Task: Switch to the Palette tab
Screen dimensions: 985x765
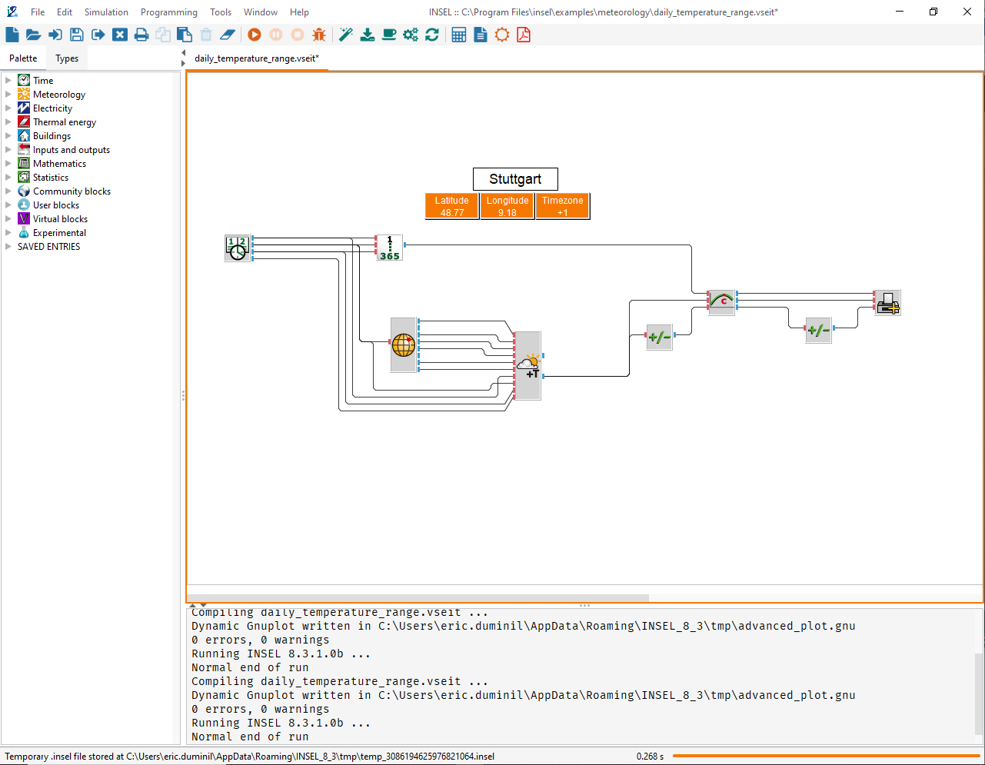Action: point(23,58)
